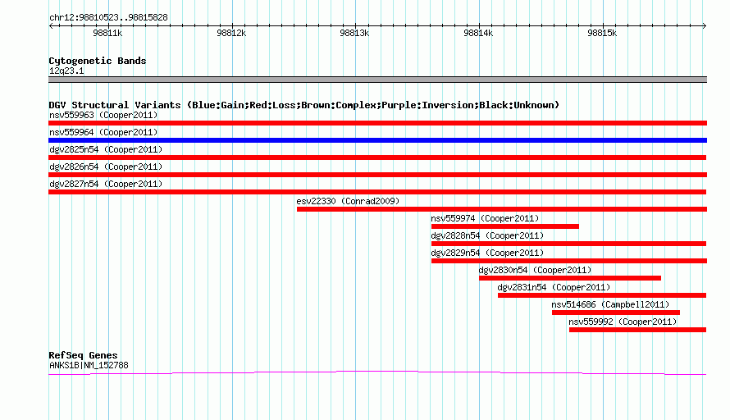The image size is (730, 420).
Task: Click the red nsv559963 variant bar
Action: 377,123
